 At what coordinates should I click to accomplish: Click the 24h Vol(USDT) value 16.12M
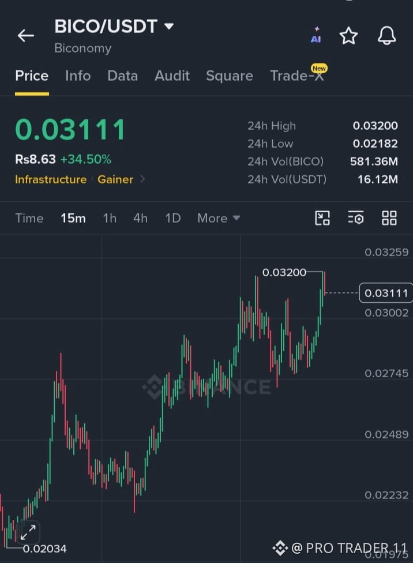tap(377, 179)
